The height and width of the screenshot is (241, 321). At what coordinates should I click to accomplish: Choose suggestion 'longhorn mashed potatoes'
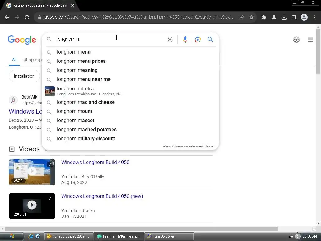(x=130, y=130)
